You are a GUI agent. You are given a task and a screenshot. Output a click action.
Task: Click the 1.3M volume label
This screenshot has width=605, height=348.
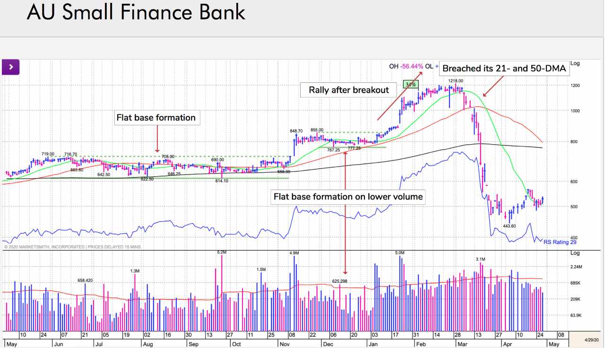pyautogui.click(x=135, y=270)
